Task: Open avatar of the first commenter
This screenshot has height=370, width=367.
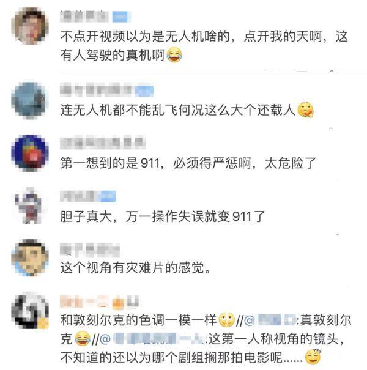Action: click(x=30, y=26)
